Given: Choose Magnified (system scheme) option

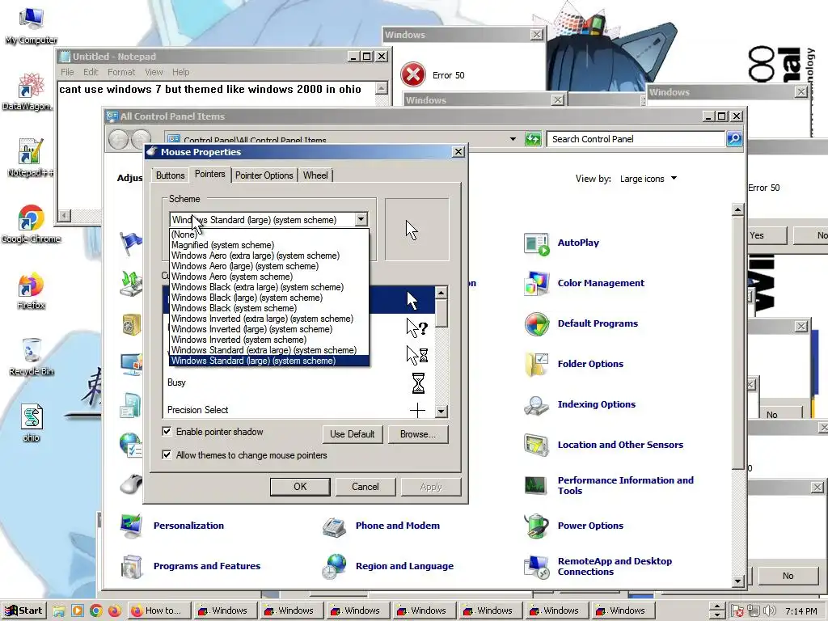Looking at the screenshot, I should pyautogui.click(x=268, y=245).
